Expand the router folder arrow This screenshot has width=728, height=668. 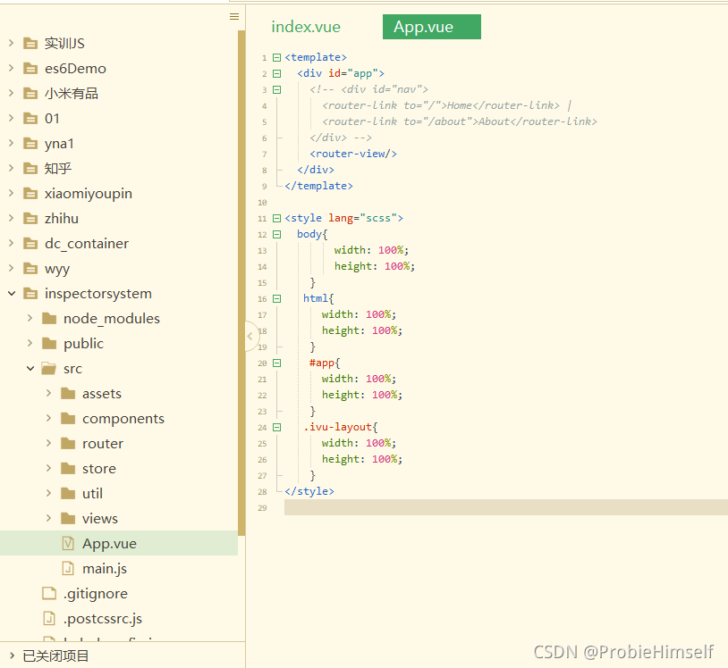click(x=49, y=444)
